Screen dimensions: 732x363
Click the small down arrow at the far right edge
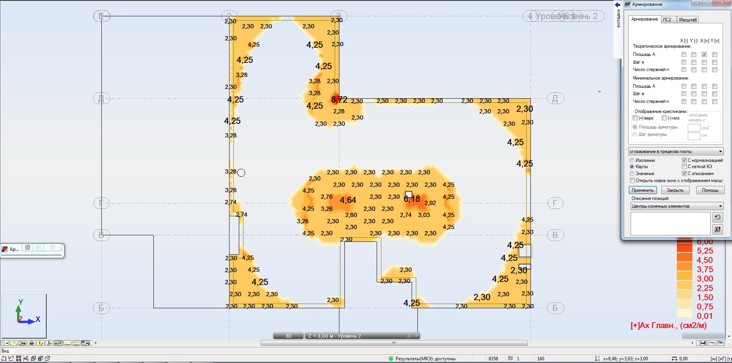pos(729,337)
